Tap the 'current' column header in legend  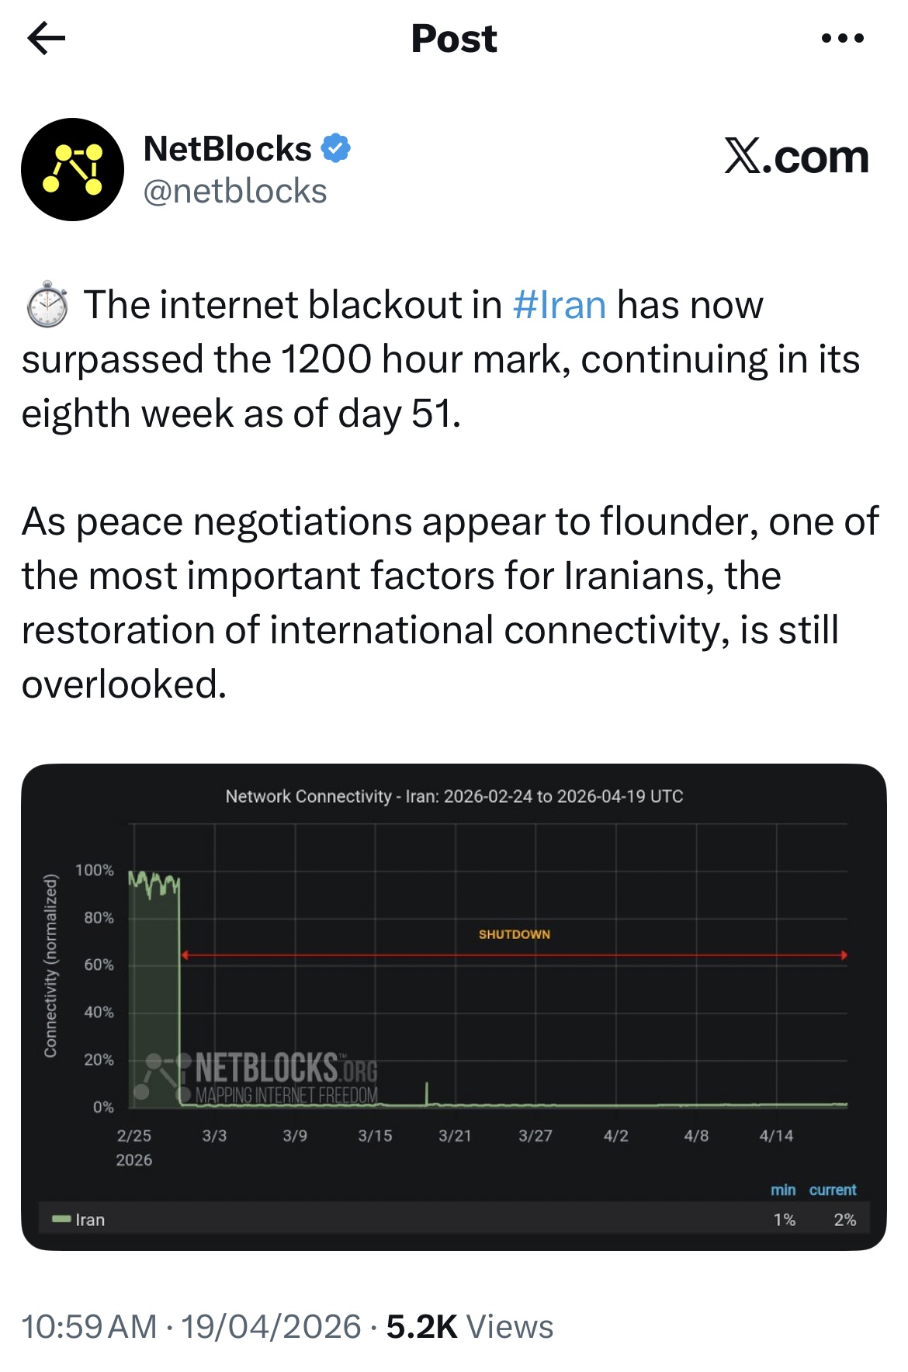point(832,1190)
